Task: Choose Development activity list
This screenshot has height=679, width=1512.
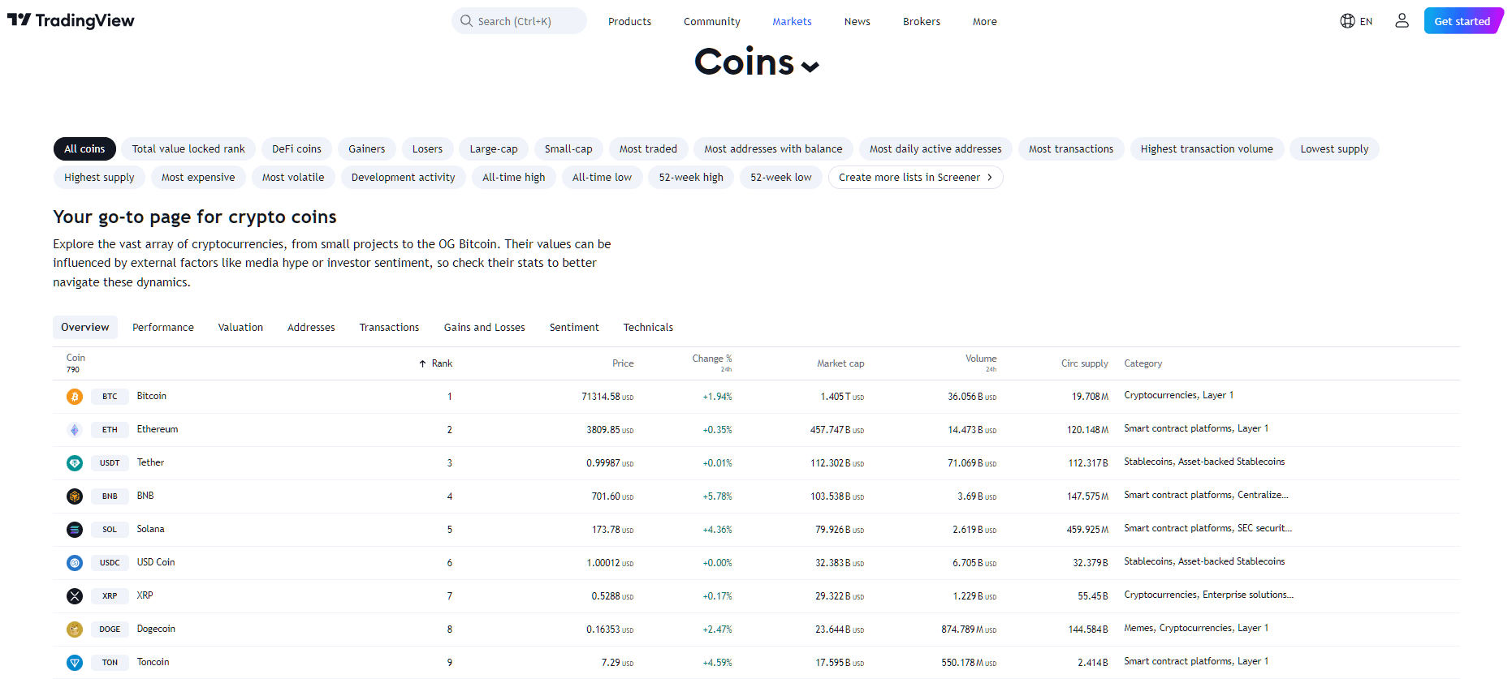Action: [404, 178]
